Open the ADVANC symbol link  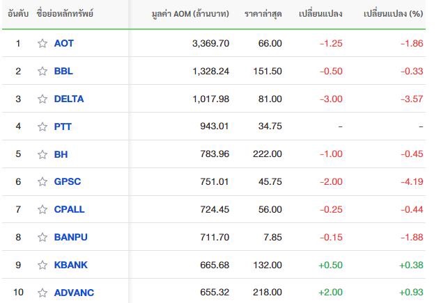(x=75, y=293)
